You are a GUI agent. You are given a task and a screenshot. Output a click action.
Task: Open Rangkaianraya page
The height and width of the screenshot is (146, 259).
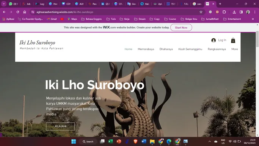pos(217,49)
